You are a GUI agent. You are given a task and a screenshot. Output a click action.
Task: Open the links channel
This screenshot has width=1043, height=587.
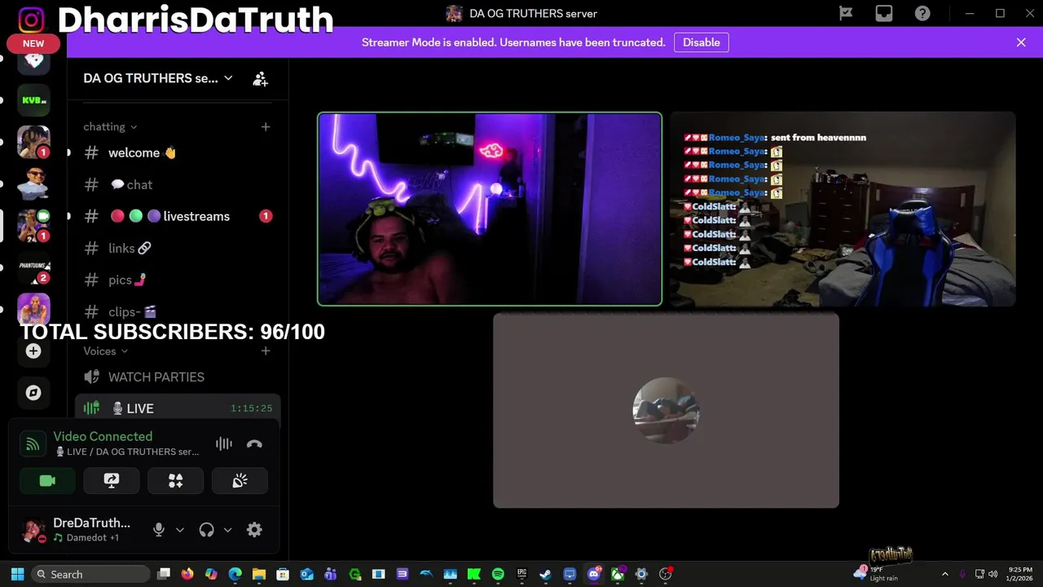(178, 248)
